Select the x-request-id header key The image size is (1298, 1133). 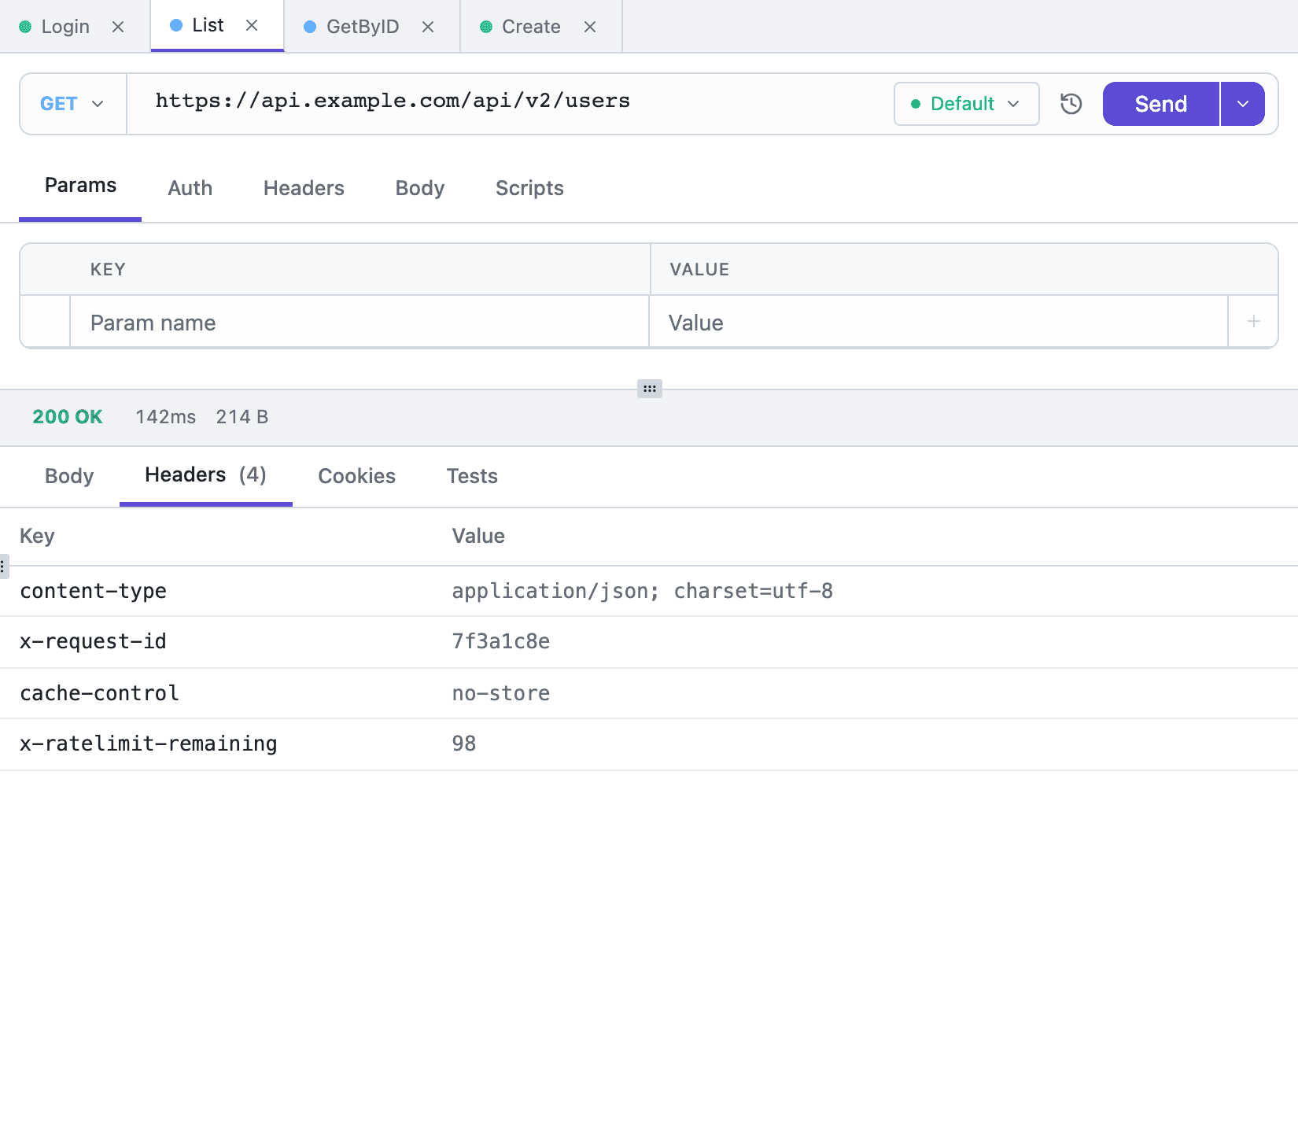coord(93,641)
